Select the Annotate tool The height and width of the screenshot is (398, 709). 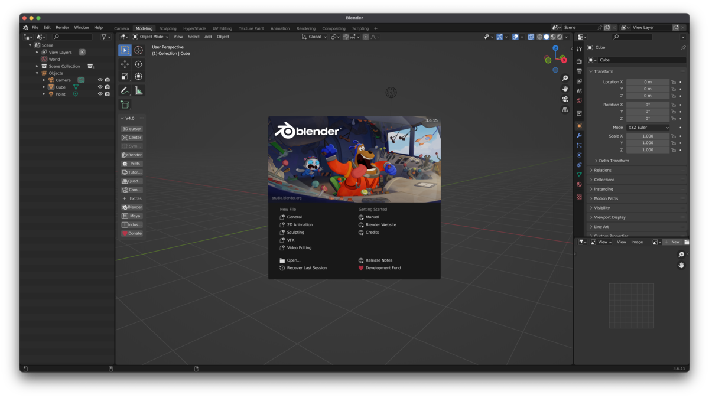pos(125,90)
